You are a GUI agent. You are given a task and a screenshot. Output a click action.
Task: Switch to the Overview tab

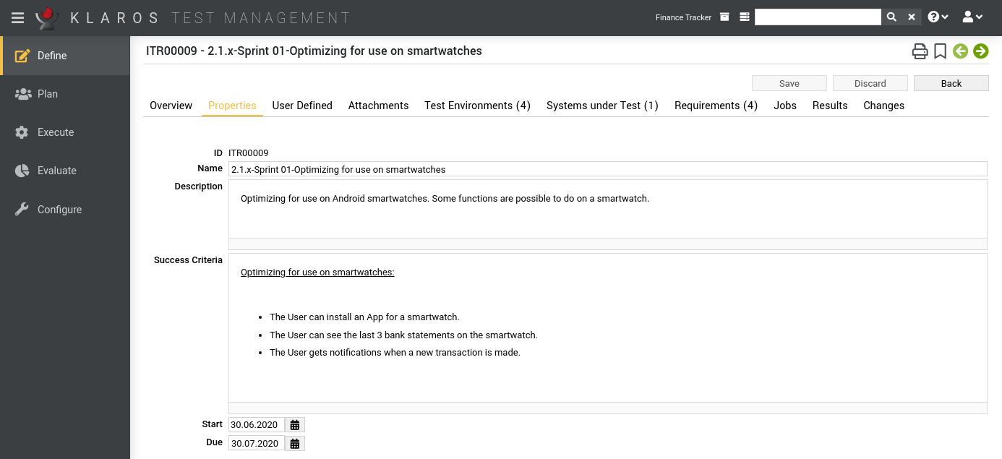(171, 106)
